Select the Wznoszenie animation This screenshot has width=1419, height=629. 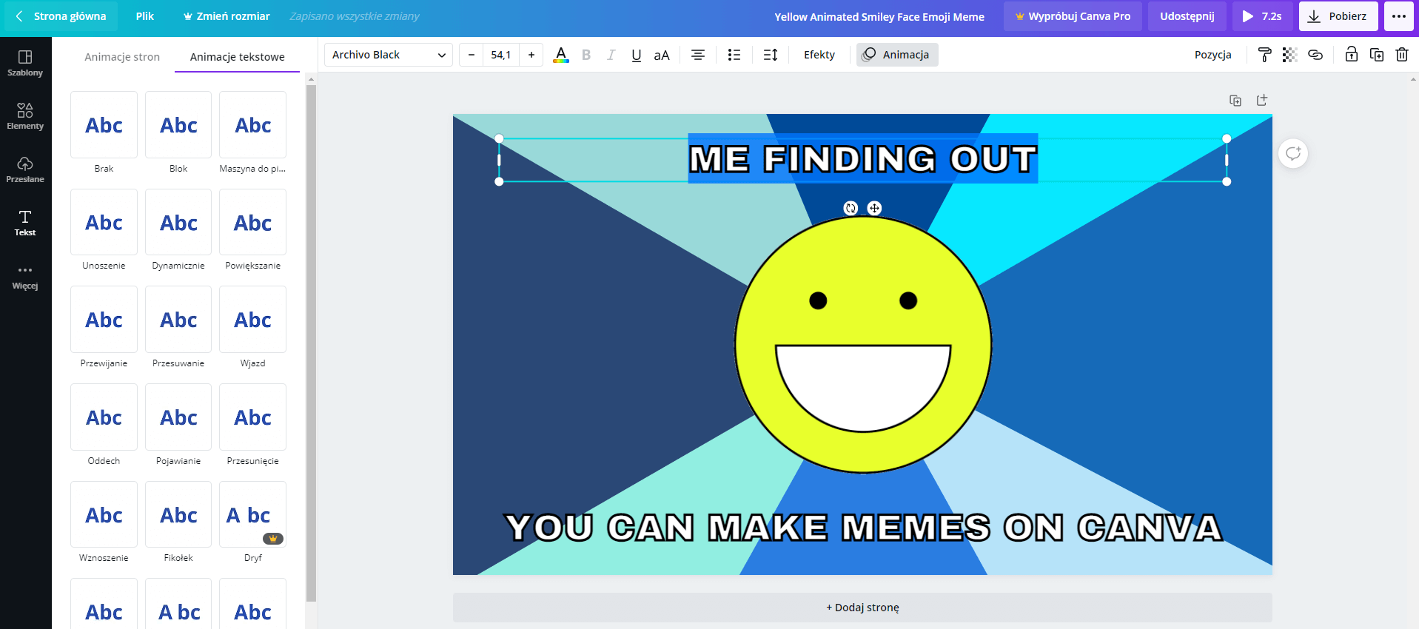coord(104,514)
